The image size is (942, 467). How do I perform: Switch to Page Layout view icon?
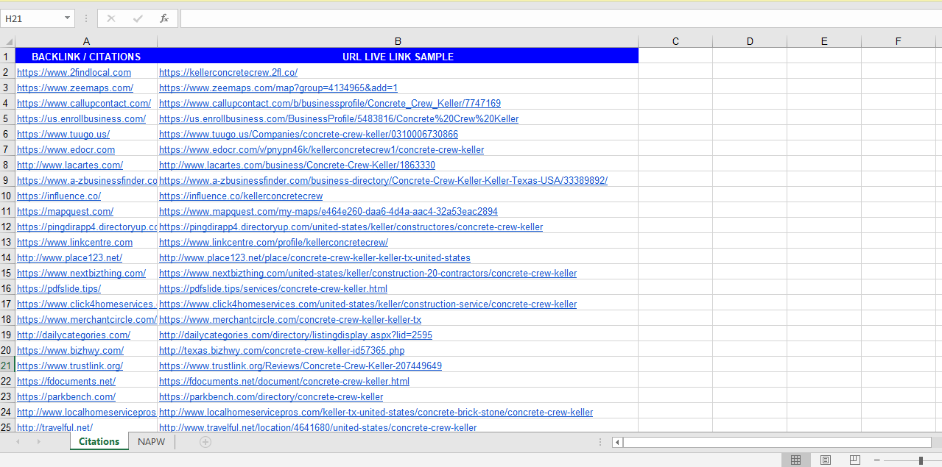click(x=826, y=460)
